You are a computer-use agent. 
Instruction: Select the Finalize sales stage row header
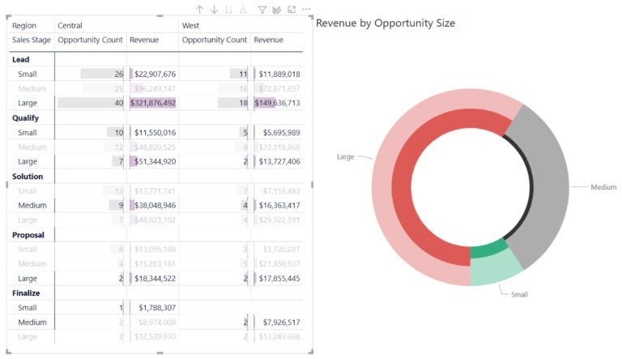[26, 293]
